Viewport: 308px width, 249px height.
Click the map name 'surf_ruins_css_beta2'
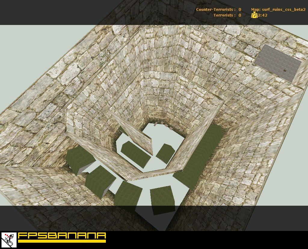[284, 9]
